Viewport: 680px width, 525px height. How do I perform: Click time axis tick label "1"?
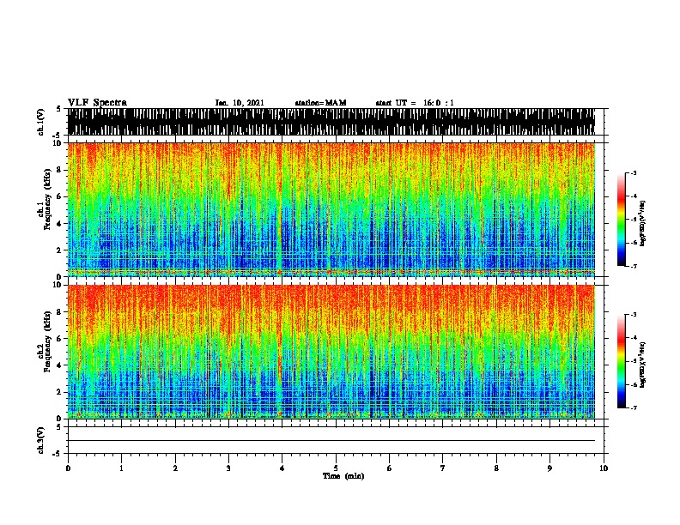[121, 468]
